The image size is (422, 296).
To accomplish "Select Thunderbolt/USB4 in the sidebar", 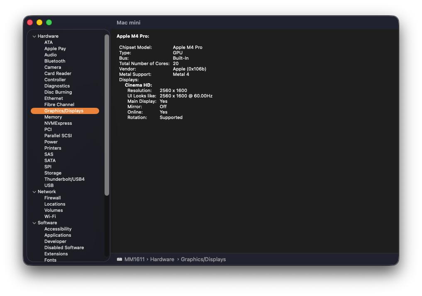I will (x=64, y=179).
